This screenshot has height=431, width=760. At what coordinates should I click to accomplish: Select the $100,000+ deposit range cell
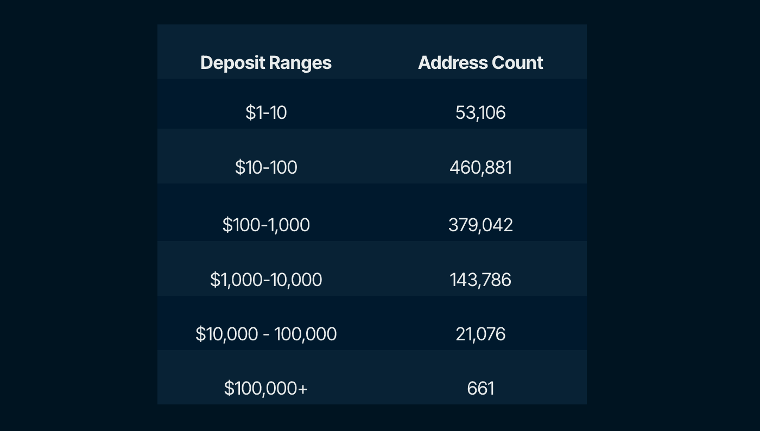(x=266, y=388)
